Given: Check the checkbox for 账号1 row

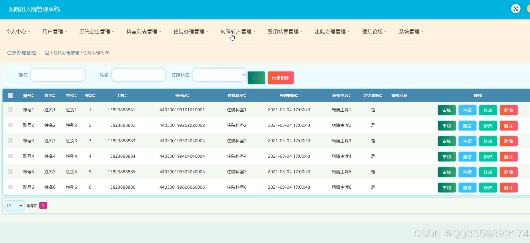Looking at the screenshot, I should pyautogui.click(x=10, y=110).
